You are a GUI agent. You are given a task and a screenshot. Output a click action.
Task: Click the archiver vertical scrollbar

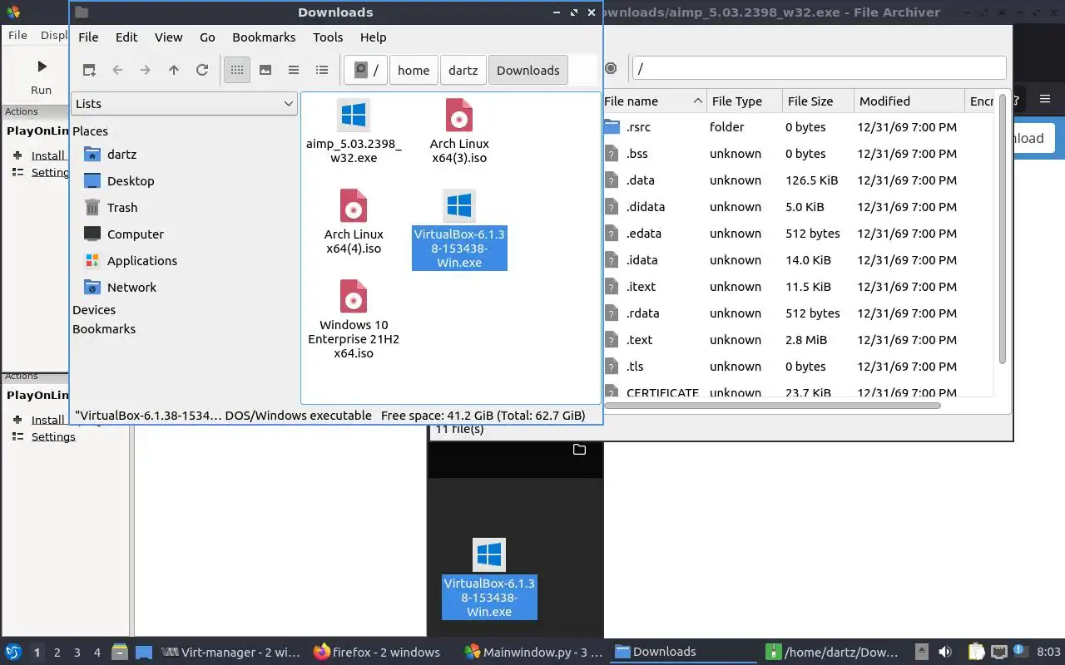pyautogui.click(x=1002, y=229)
